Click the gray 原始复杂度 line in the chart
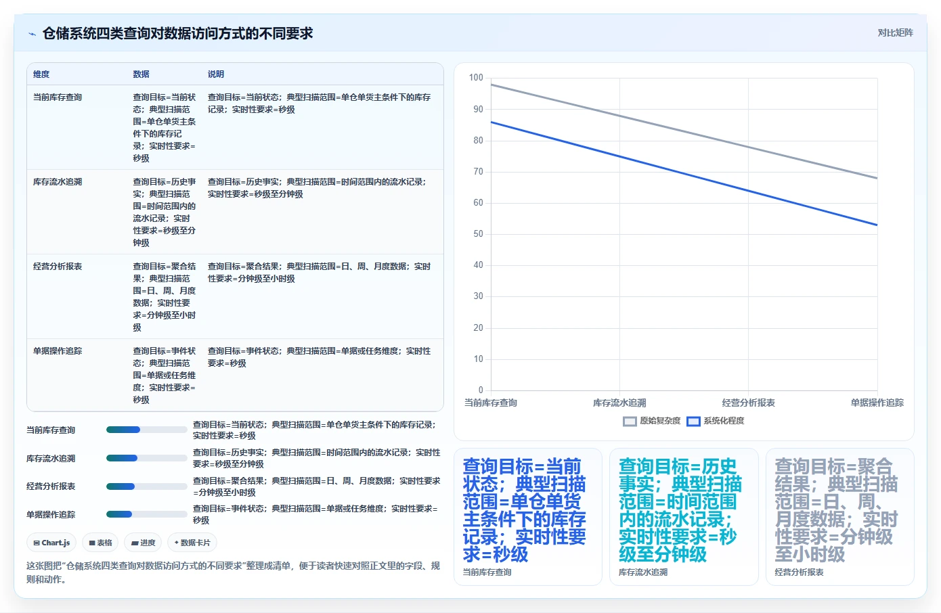 (x=684, y=131)
